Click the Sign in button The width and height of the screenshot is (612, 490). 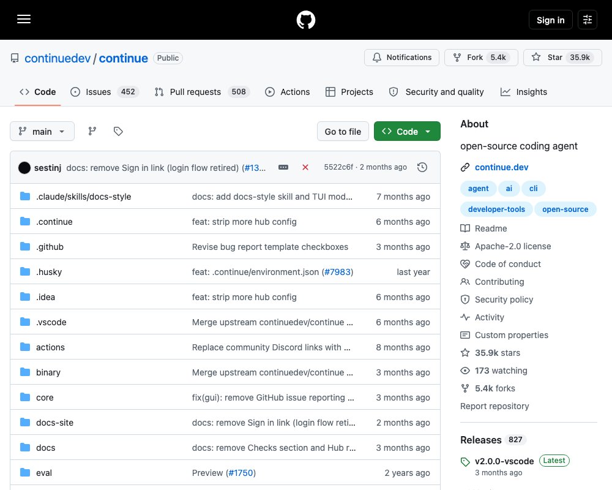pos(550,20)
